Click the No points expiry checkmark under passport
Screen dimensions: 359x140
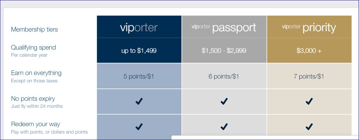(224, 101)
